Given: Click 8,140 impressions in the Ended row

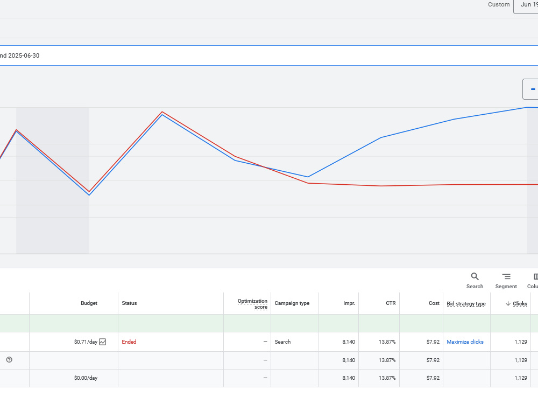Looking at the screenshot, I should click(x=349, y=342).
